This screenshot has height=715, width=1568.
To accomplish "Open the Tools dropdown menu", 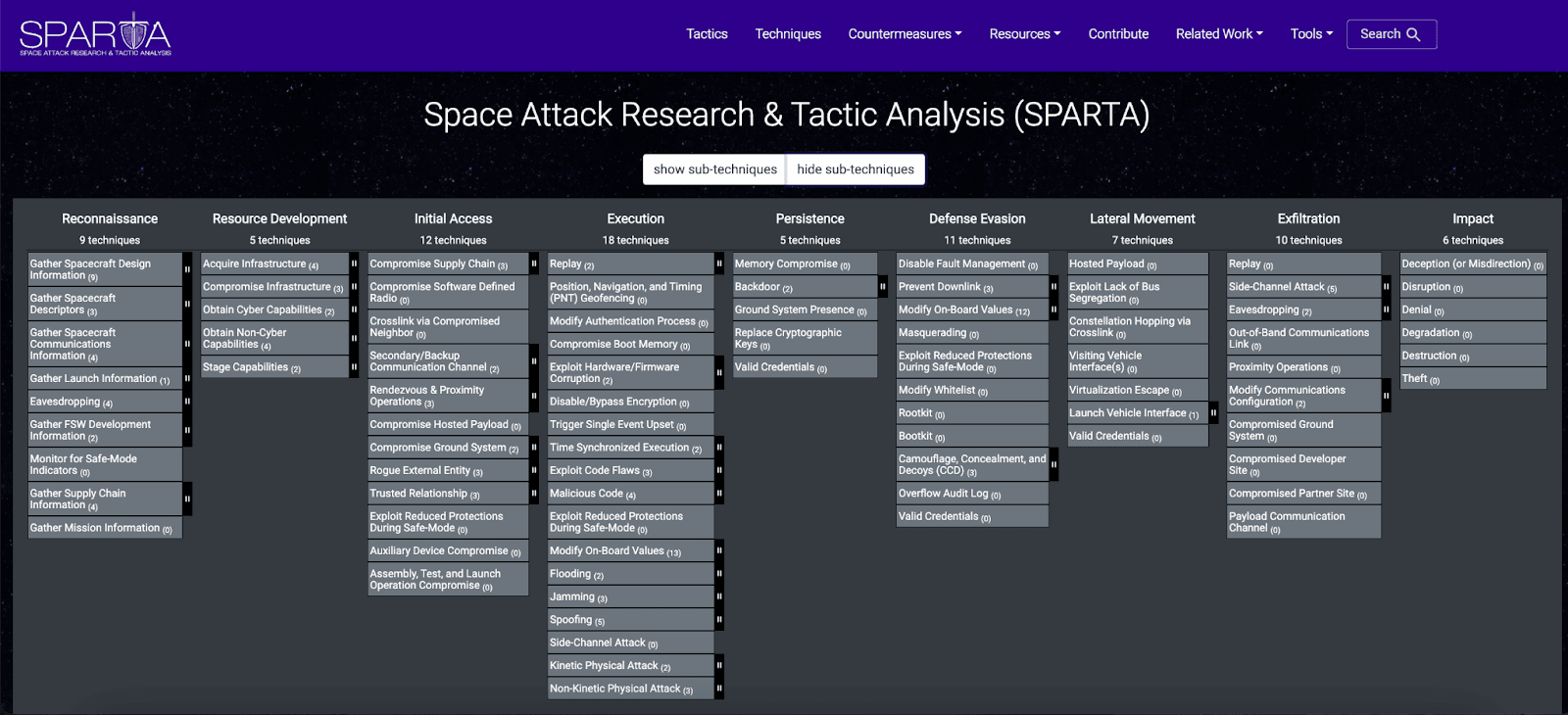I will (1311, 34).
